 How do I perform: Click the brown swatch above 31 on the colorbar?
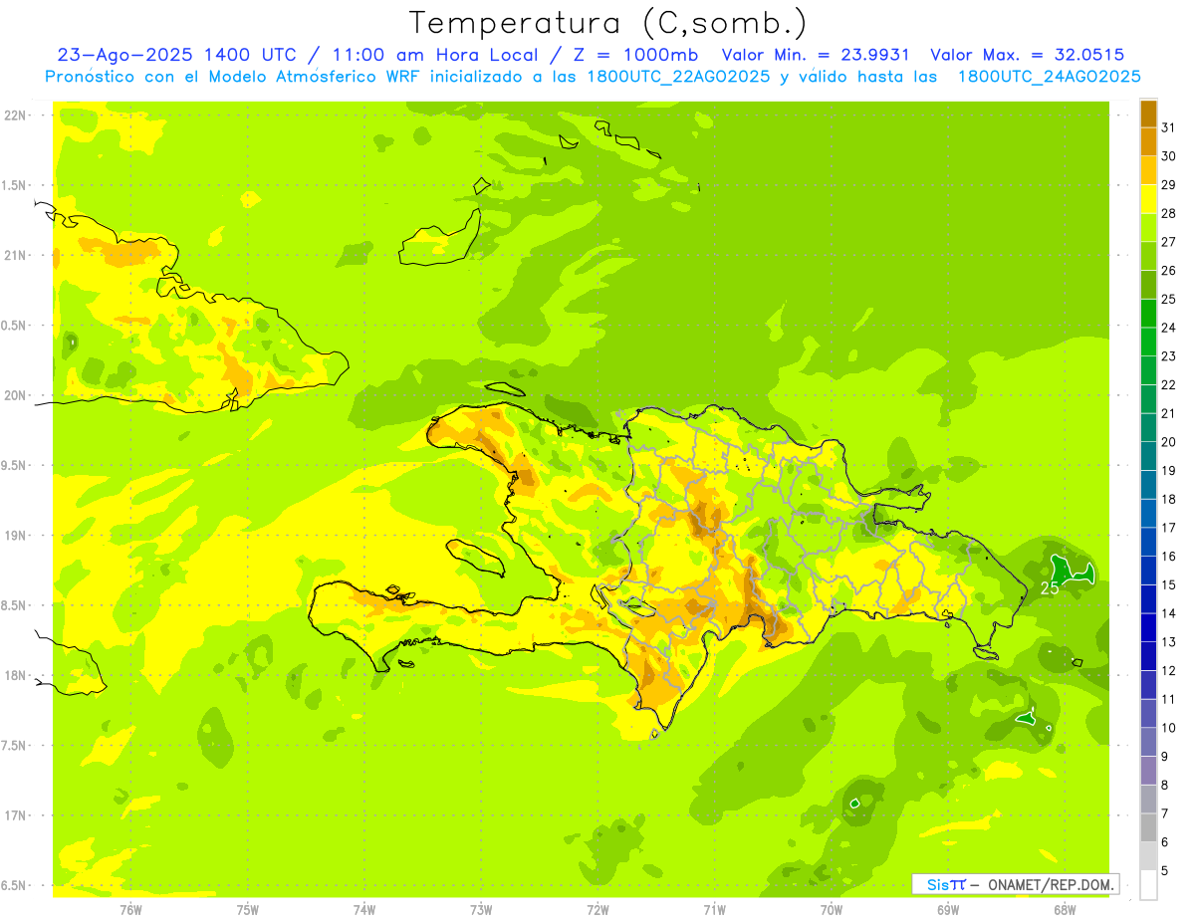pos(1148,114)
